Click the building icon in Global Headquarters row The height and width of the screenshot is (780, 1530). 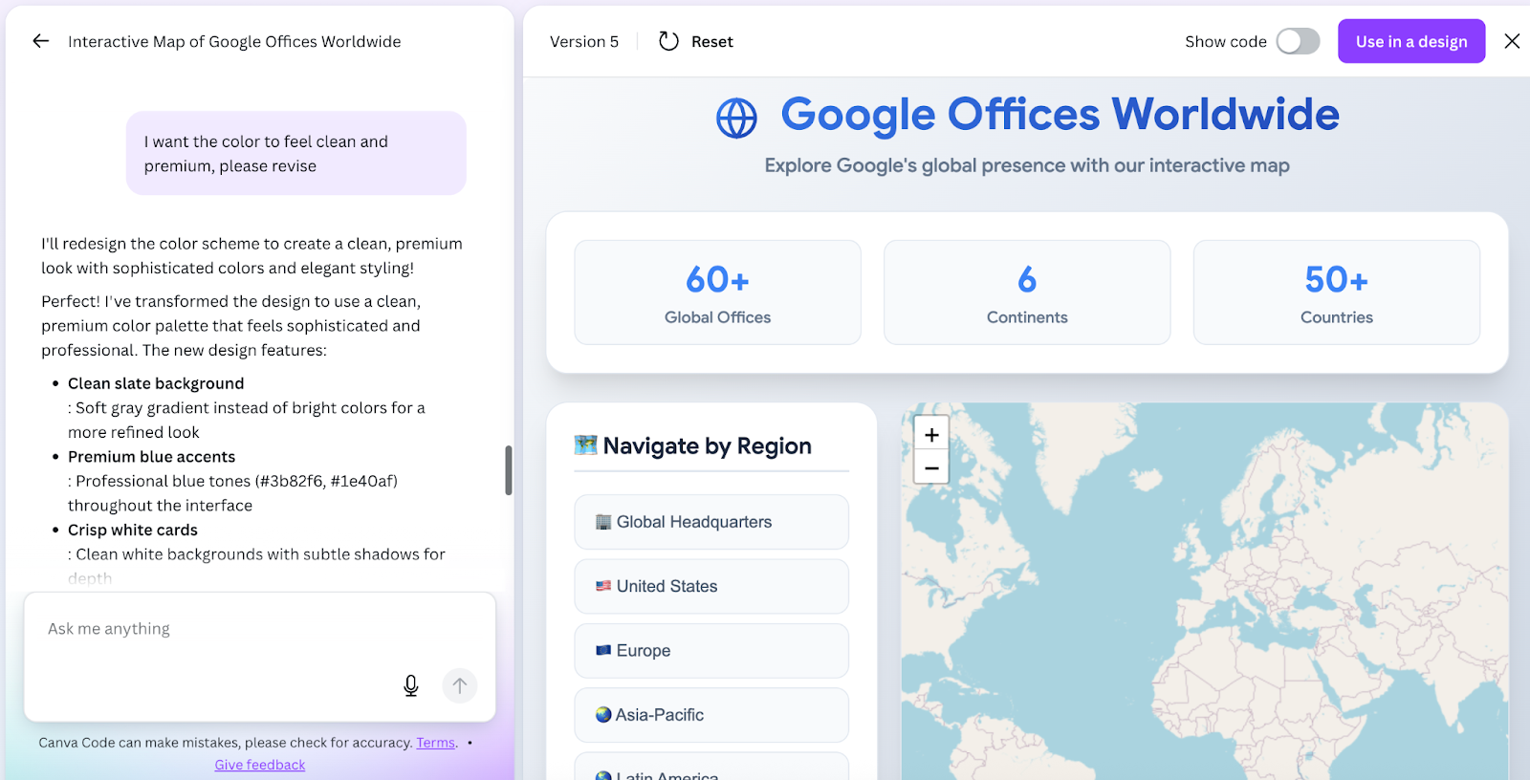pyautogui.click(x=603, y=522)
